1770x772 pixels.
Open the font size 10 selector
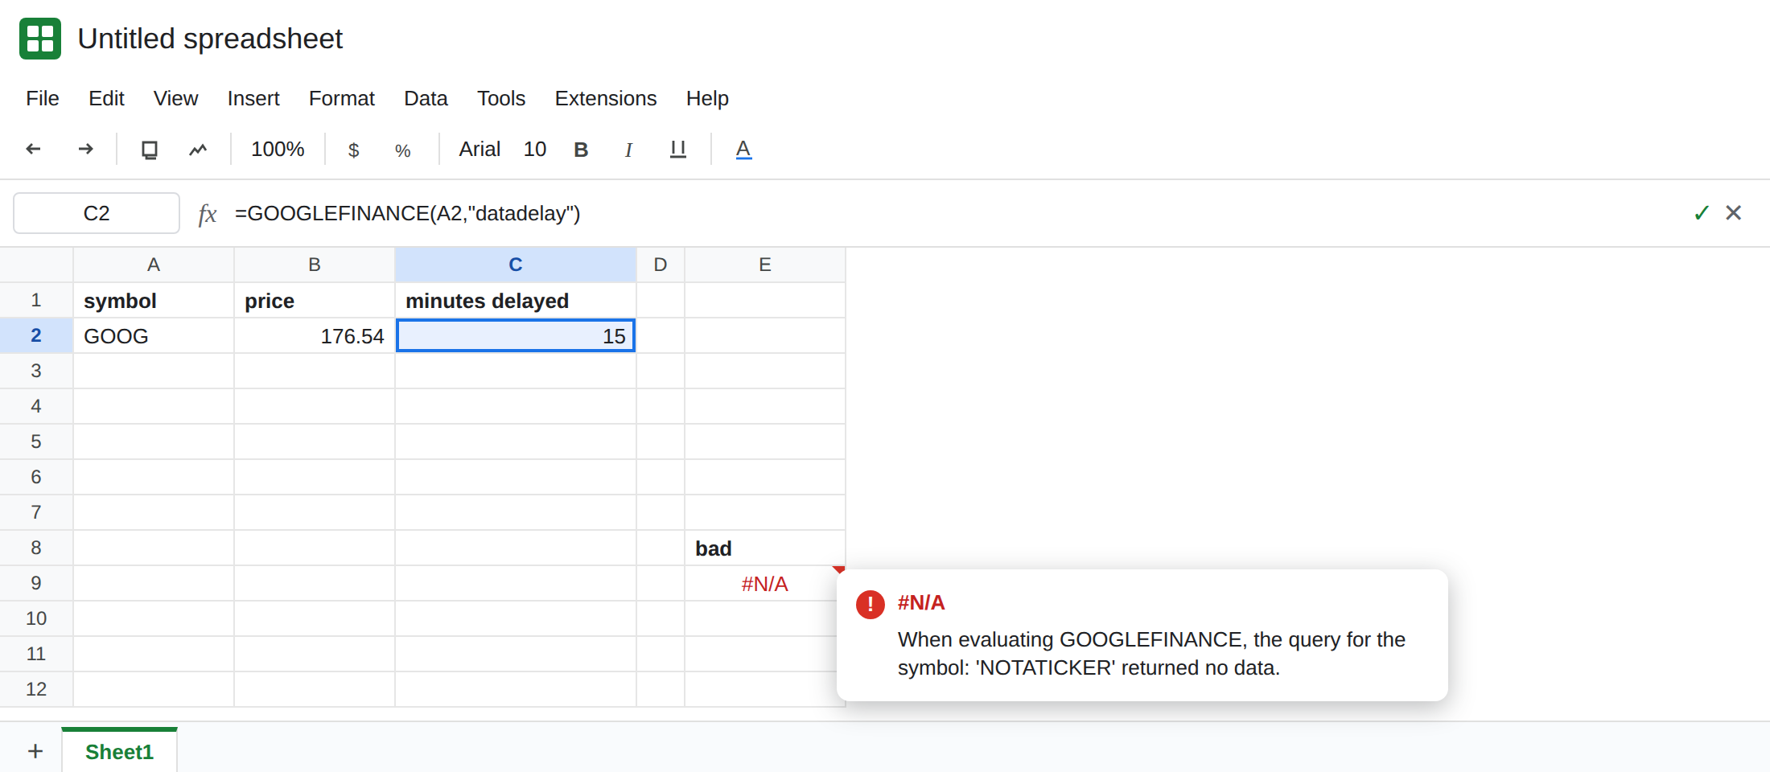(x=535, y=149)
